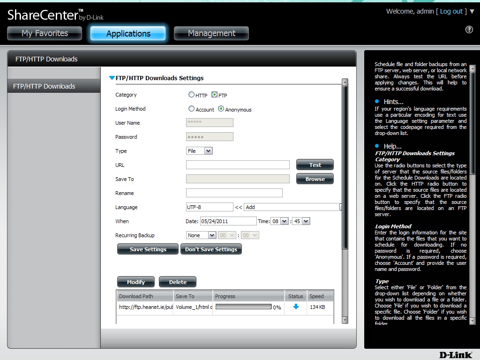This screenshot has width=480, height=360.
Task: Click the Save To column header
Action: point(193,296)
